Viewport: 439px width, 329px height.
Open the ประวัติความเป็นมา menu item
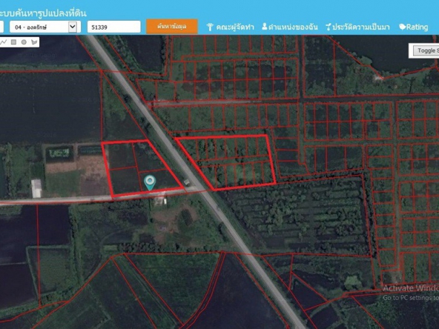[361, 27]
